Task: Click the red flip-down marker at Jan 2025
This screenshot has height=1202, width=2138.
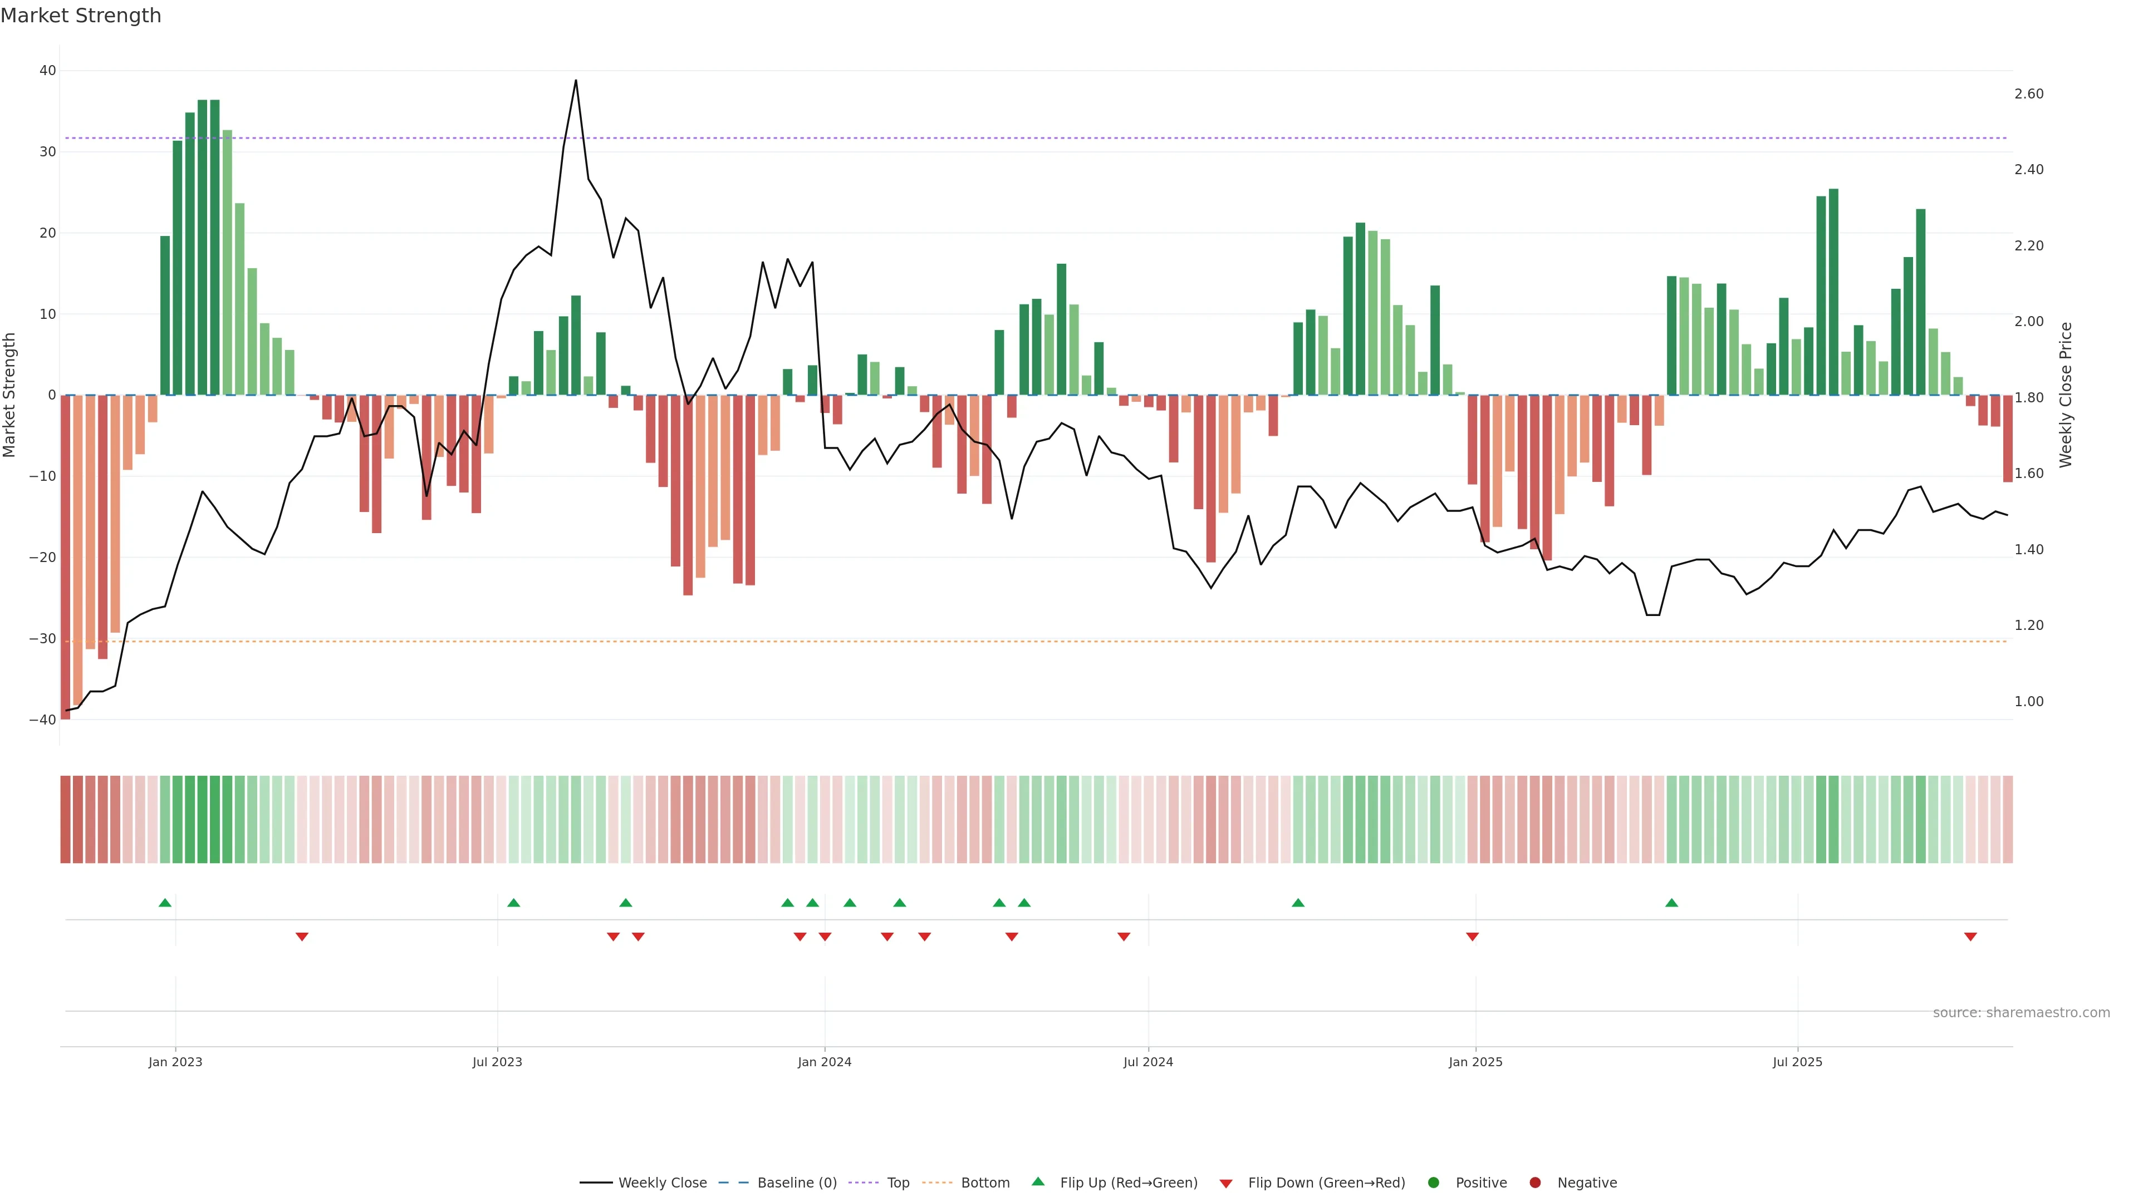Action: [x=1472, y=937]
